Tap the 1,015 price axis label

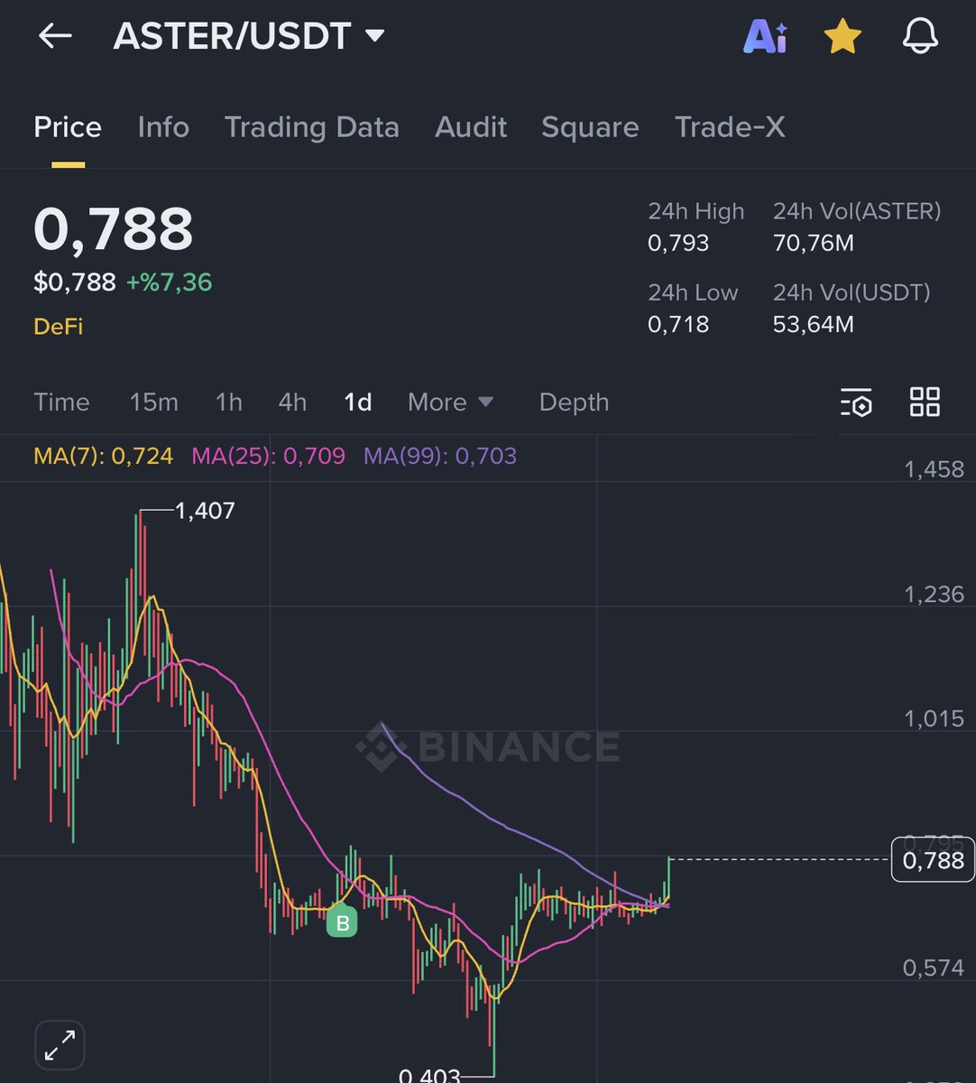934,718
